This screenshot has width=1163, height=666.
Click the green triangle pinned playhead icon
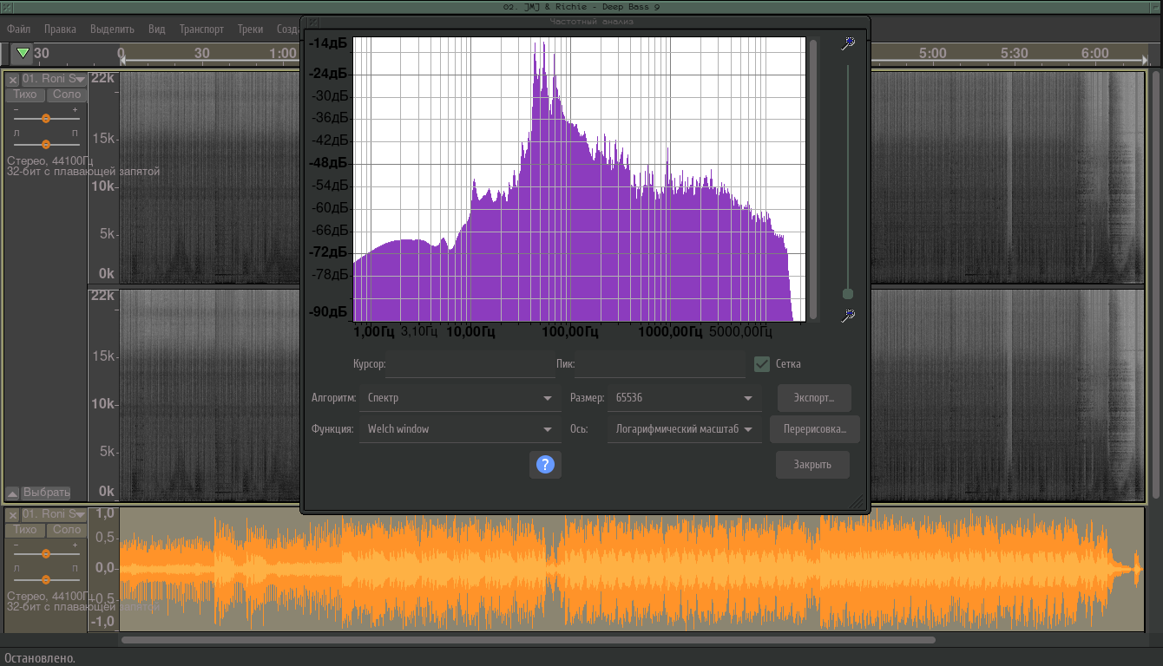tap(23, 54)
